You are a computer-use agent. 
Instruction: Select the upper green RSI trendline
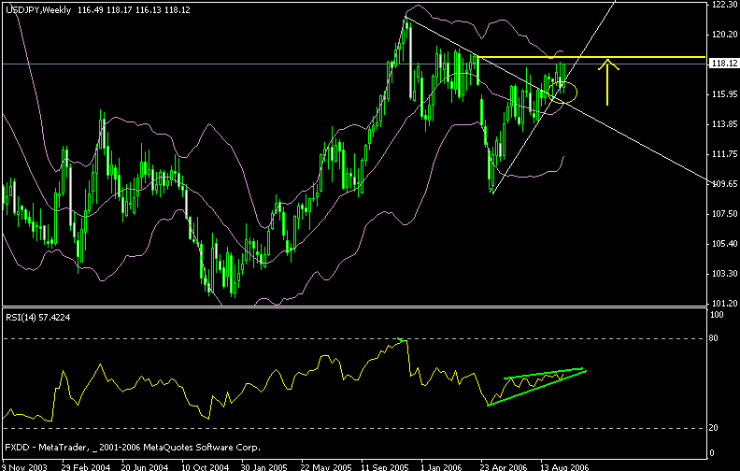(x=544, y=373)
